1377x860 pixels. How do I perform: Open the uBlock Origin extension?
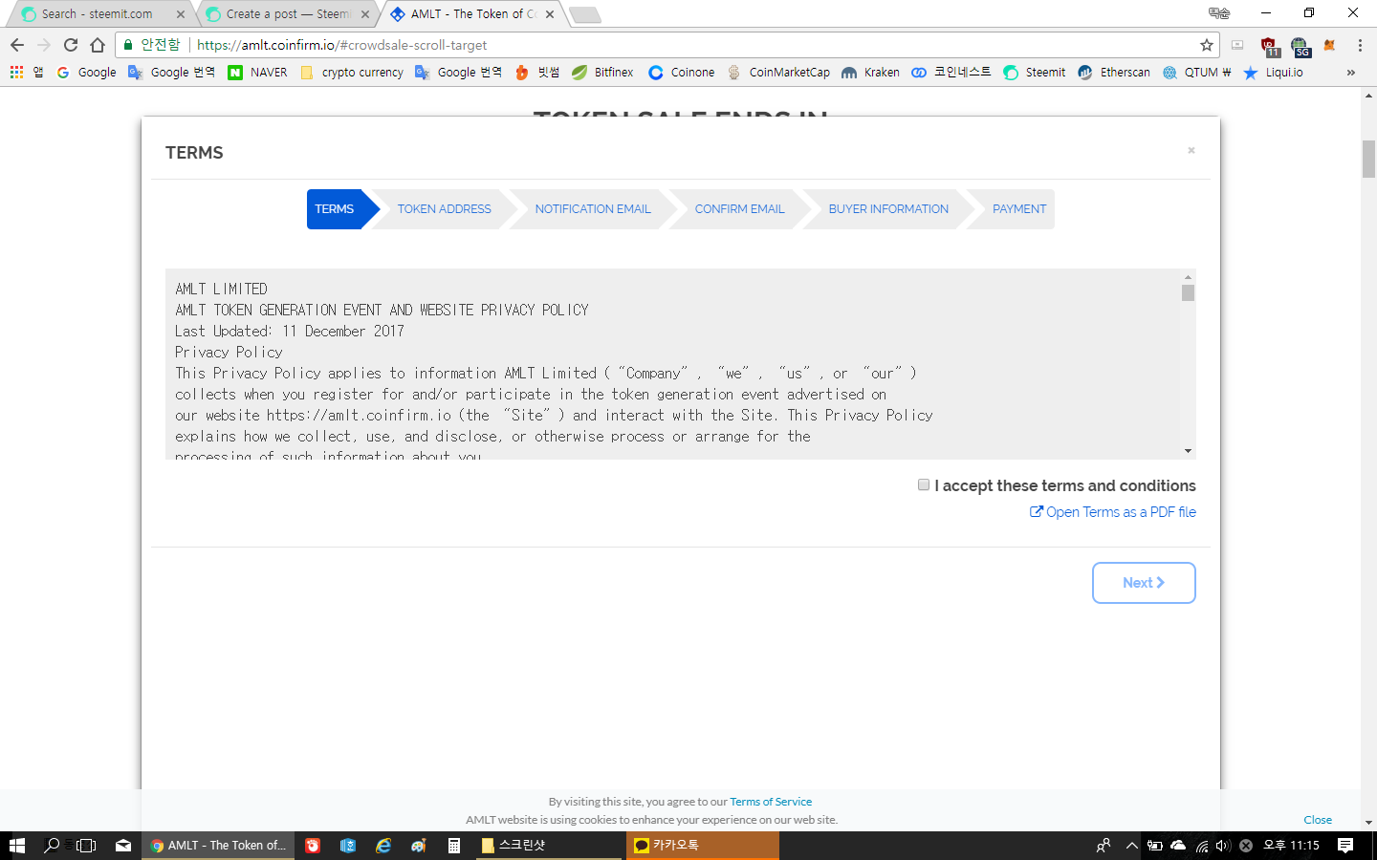pyautogui.click(x=1270, y=46)
